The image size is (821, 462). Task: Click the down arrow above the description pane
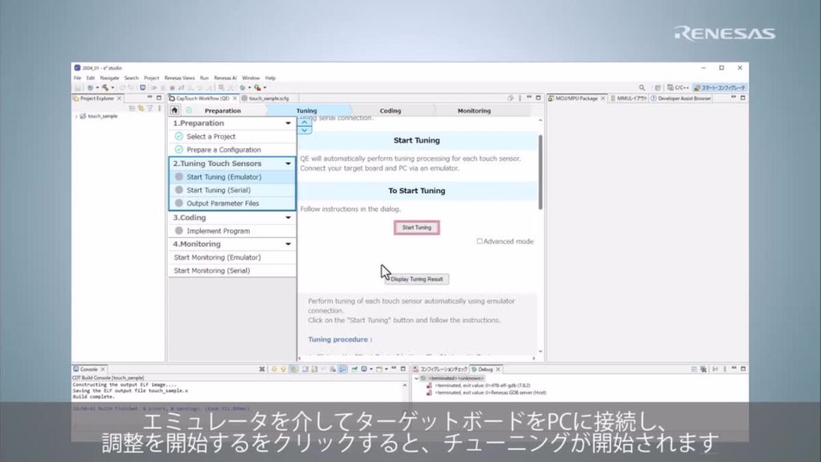(x=304, y=130)
